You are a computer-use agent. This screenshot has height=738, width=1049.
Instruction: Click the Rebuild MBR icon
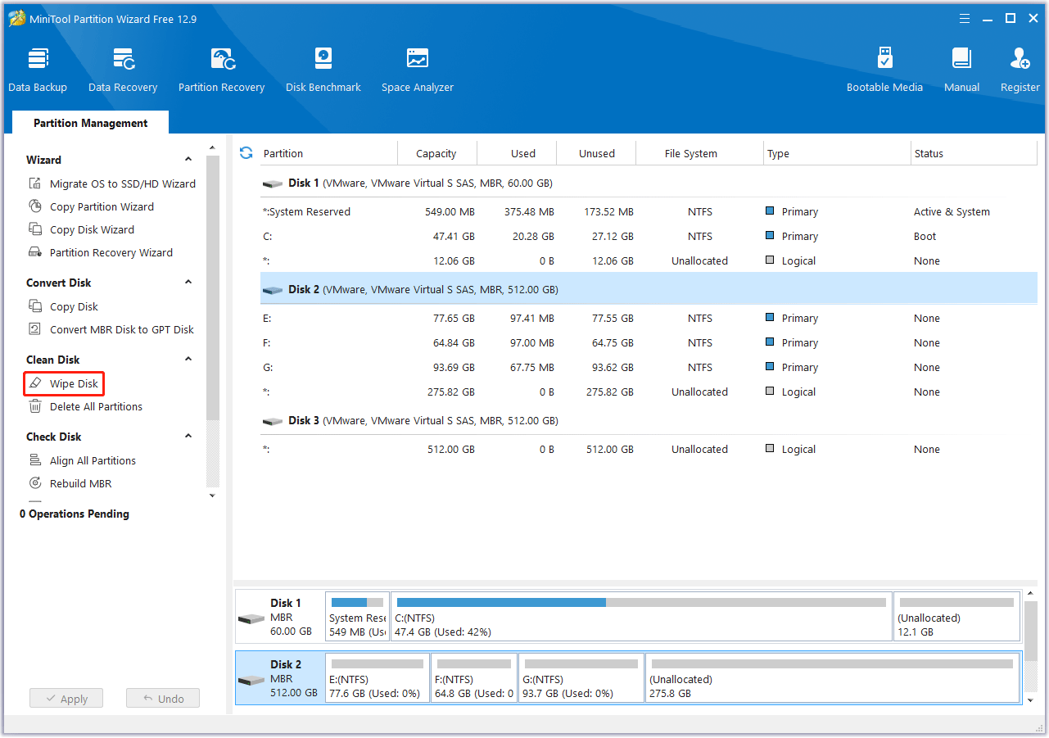(x=35, y=483)
